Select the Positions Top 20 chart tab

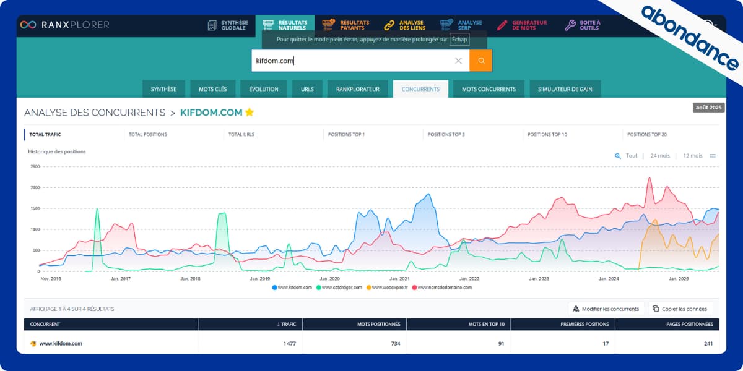click(647, 134)
